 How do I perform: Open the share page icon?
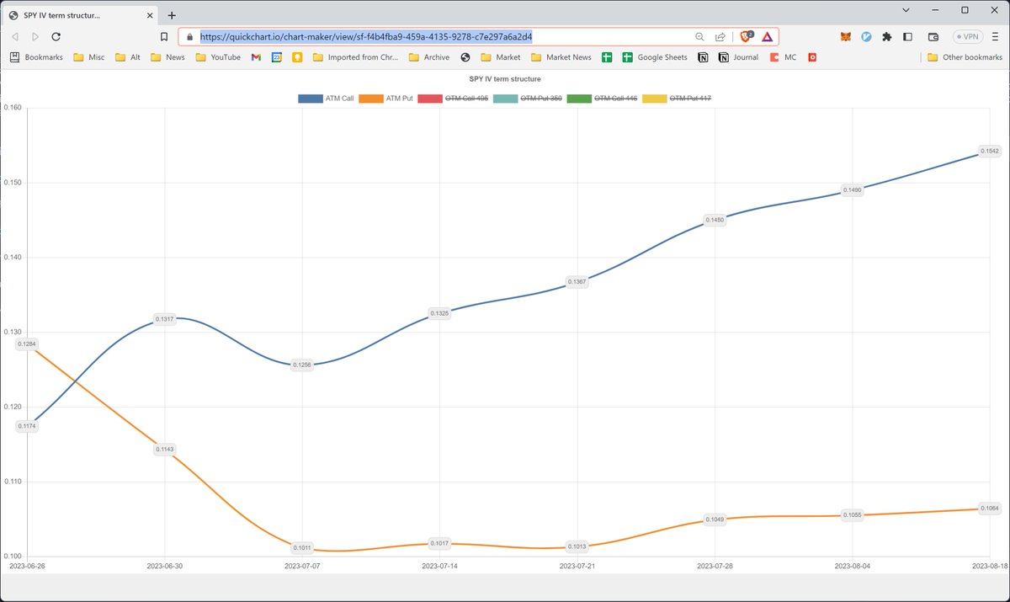720,37
